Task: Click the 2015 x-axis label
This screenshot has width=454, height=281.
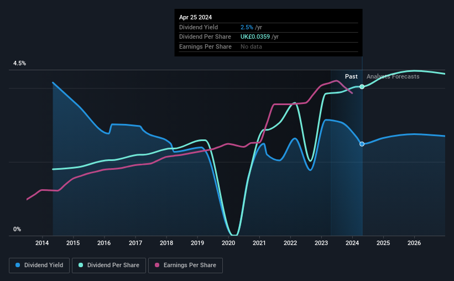Action: 73,243
